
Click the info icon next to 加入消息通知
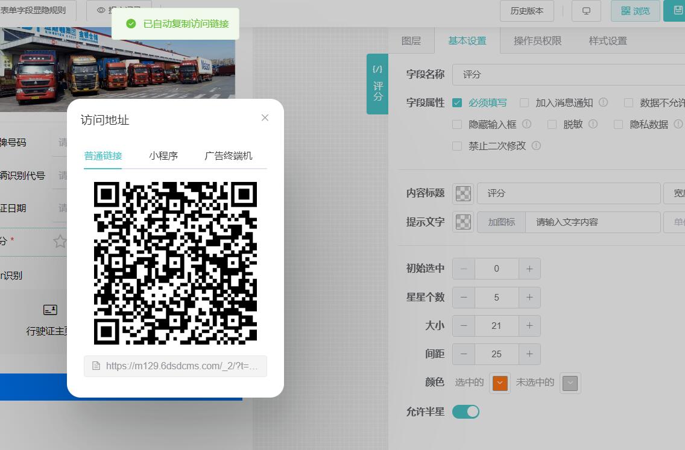(x=604, y=102)
